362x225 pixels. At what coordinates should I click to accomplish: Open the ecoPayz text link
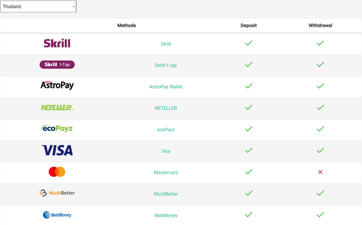165,129
